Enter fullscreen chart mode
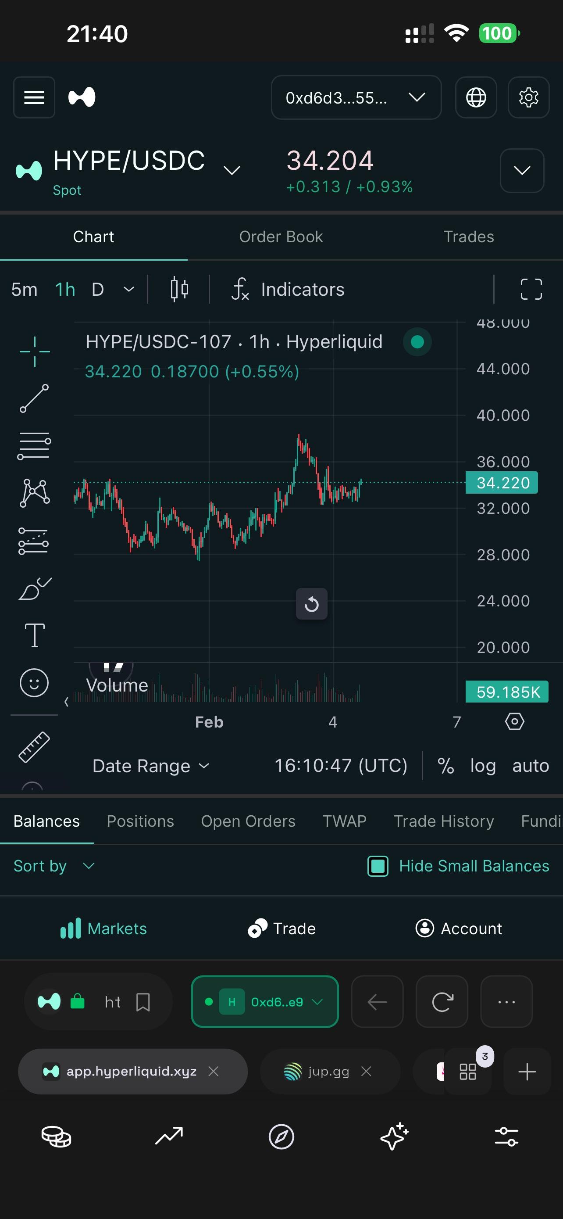Screen dimensions: 563x1219 [531, 289]
